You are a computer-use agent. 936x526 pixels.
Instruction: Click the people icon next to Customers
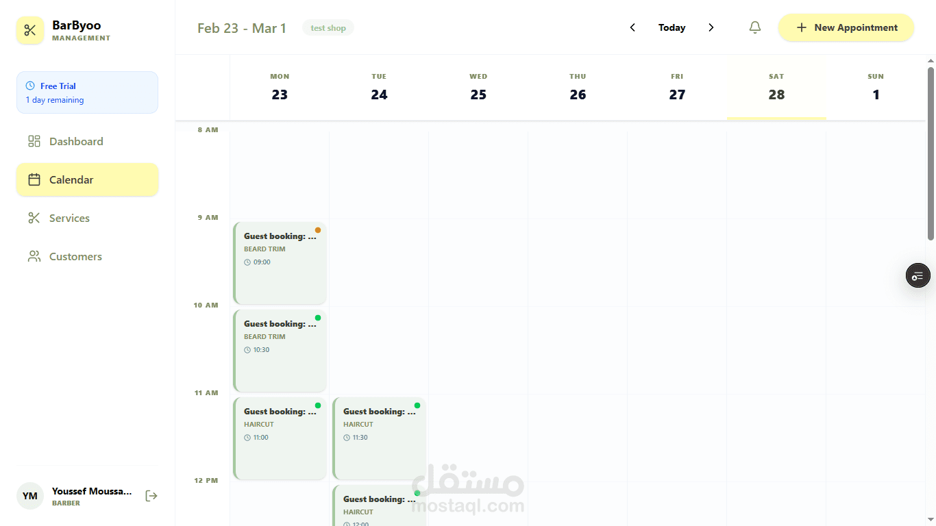(x=34, y=256)
